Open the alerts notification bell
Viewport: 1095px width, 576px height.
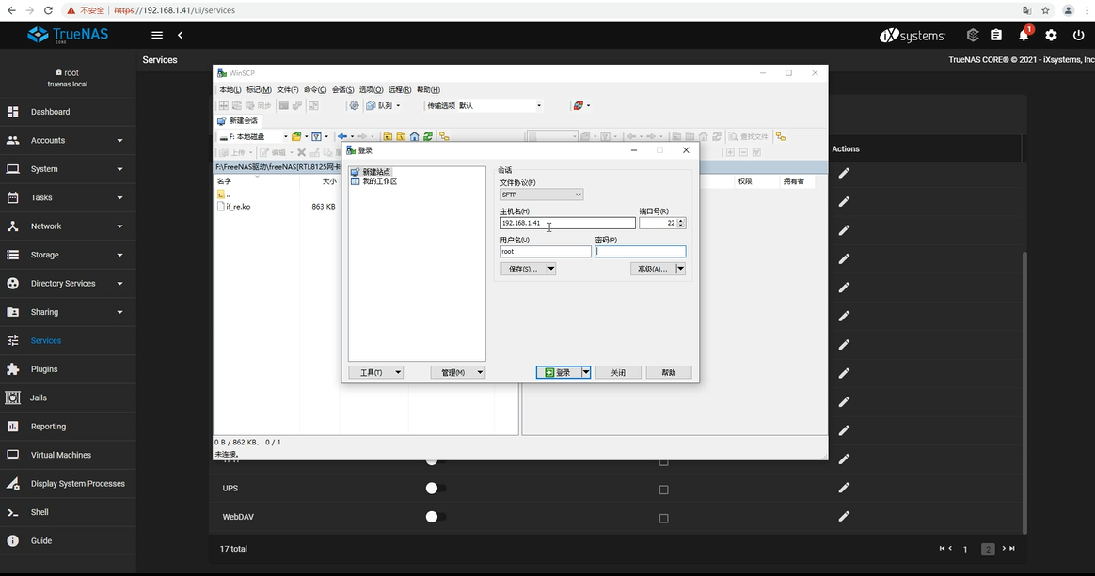click(1024, 36)
